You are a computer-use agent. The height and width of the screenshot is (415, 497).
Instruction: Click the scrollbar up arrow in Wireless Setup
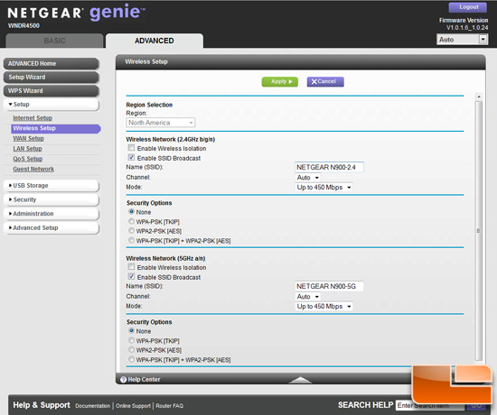coord(479,97)
